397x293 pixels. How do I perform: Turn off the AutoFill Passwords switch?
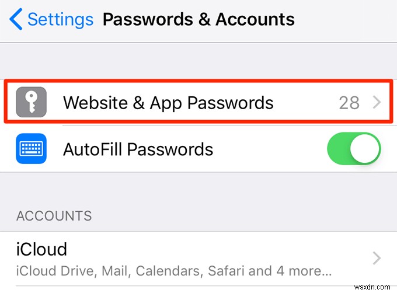coord(354,148)
